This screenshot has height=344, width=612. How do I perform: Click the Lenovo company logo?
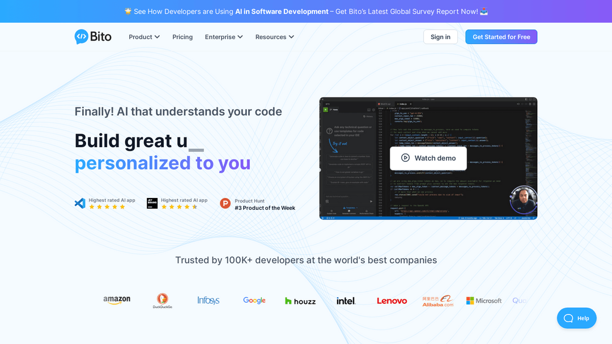coord(392,300)
